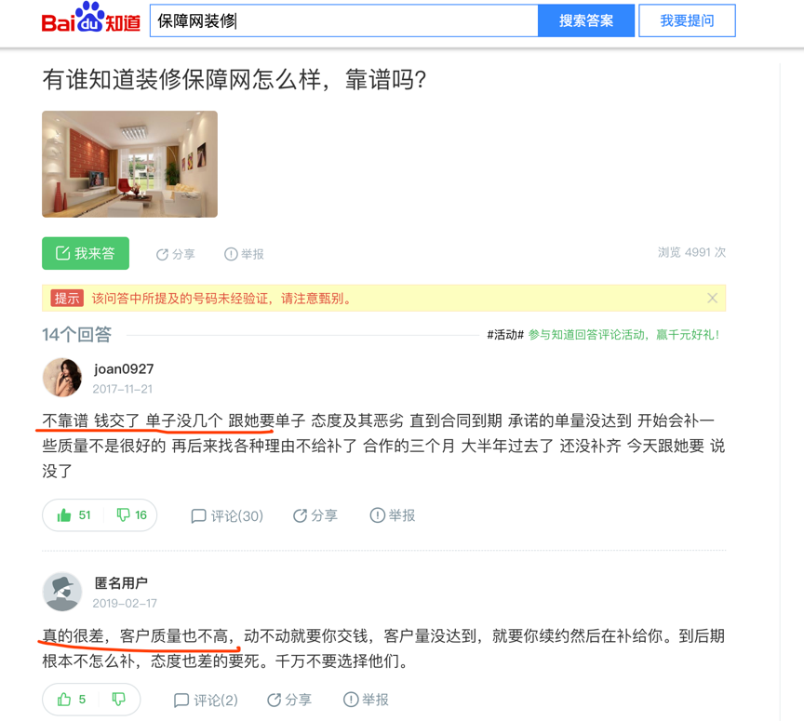Open the living room photo thumbnail
804x721 pixels.
[x=129, y=164]
